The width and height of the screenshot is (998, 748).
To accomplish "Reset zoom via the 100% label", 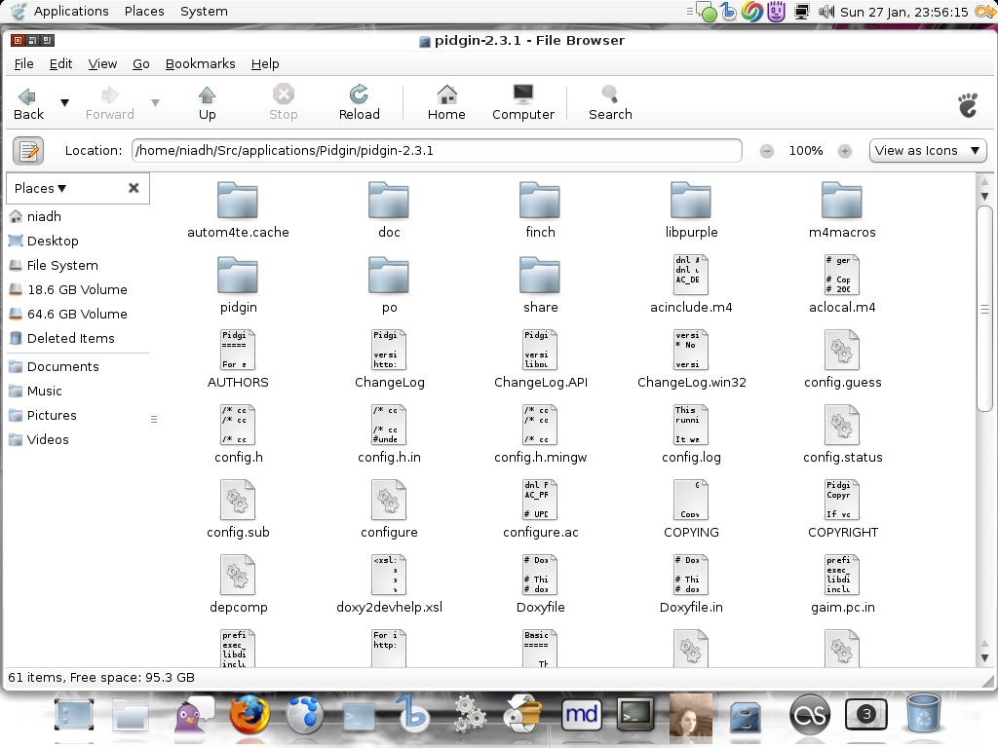I will tap(806, 151).
